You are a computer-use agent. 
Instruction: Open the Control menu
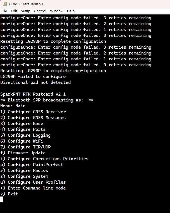tap(40, 11)
